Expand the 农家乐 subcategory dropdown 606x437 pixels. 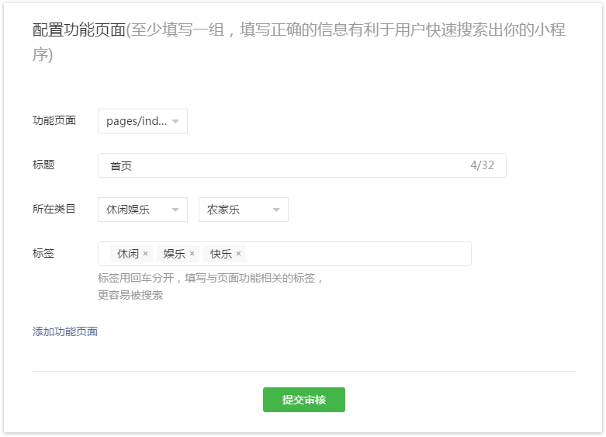(244, 210)
